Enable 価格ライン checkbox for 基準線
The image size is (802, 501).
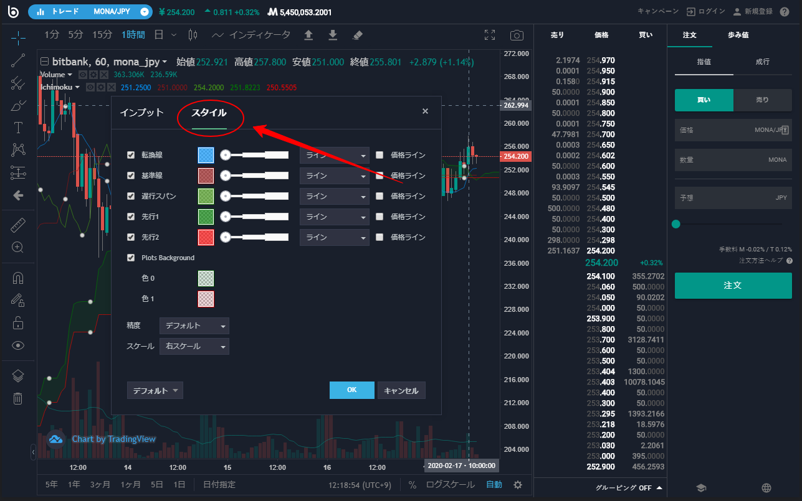pyautogui.click(x=380, y=176)
